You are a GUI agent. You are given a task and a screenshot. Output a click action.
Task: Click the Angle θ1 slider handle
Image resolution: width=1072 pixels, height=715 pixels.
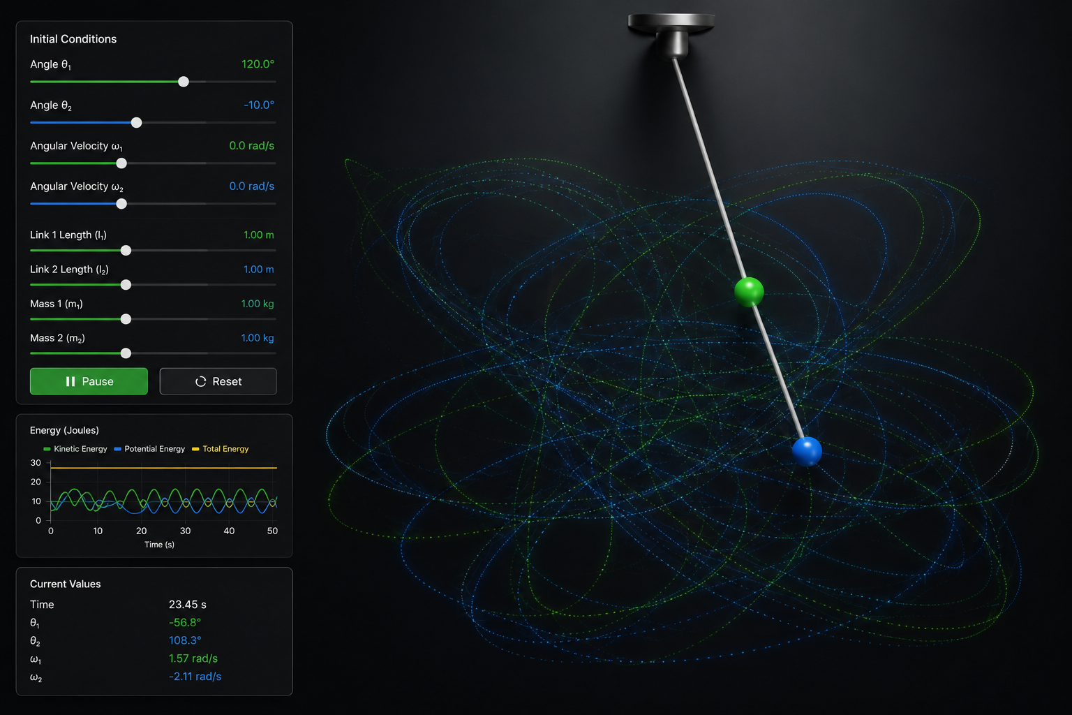point(184,82)
